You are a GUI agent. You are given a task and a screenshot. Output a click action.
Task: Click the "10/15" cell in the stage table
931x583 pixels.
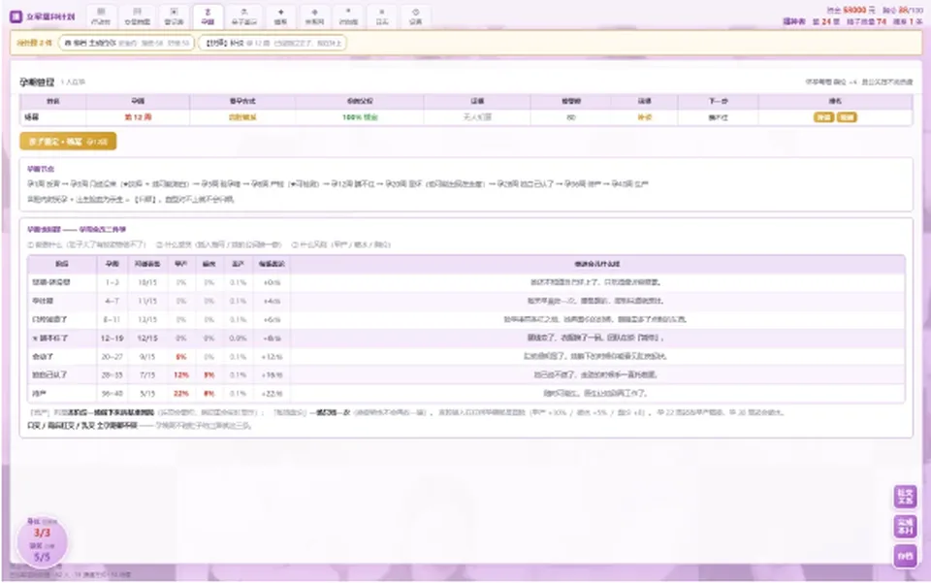pos(147,282)
